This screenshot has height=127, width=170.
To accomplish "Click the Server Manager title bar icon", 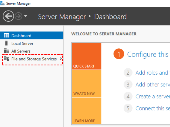I will tap(3, 4).
